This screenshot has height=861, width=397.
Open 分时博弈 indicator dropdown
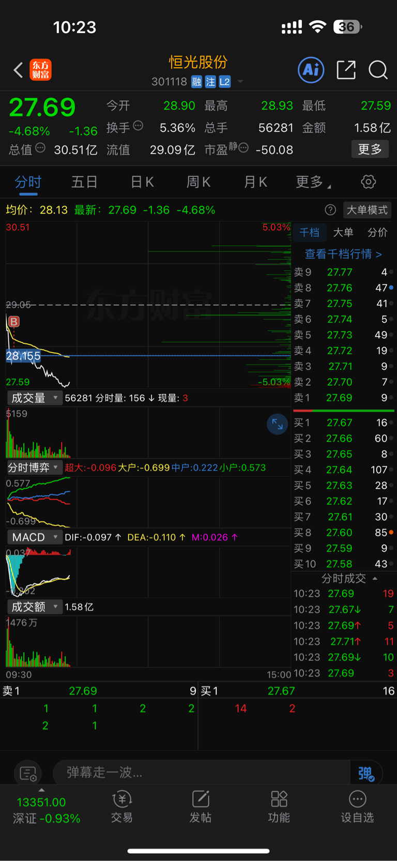(35, 467)
